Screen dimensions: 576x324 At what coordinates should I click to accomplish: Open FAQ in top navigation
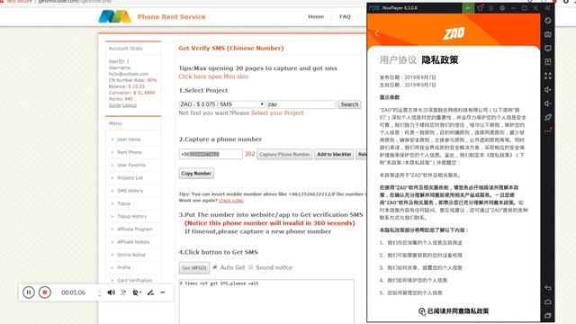[x=345, y=16]
